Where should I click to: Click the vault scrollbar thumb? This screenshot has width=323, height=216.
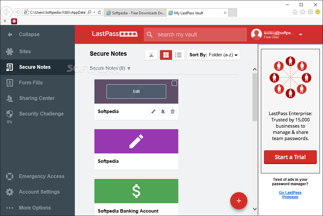(x=255, y=97)
